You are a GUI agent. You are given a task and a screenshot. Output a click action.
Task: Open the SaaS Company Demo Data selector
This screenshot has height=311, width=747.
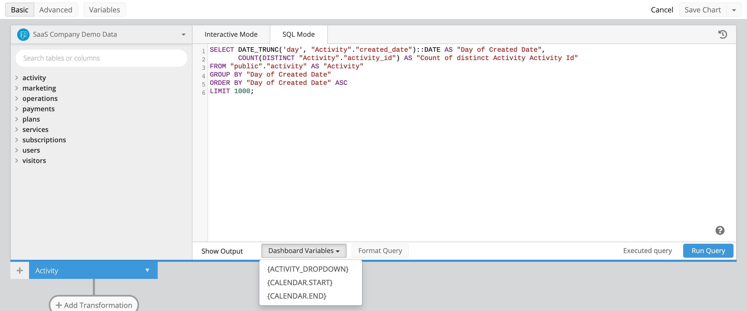pos(101,34)
